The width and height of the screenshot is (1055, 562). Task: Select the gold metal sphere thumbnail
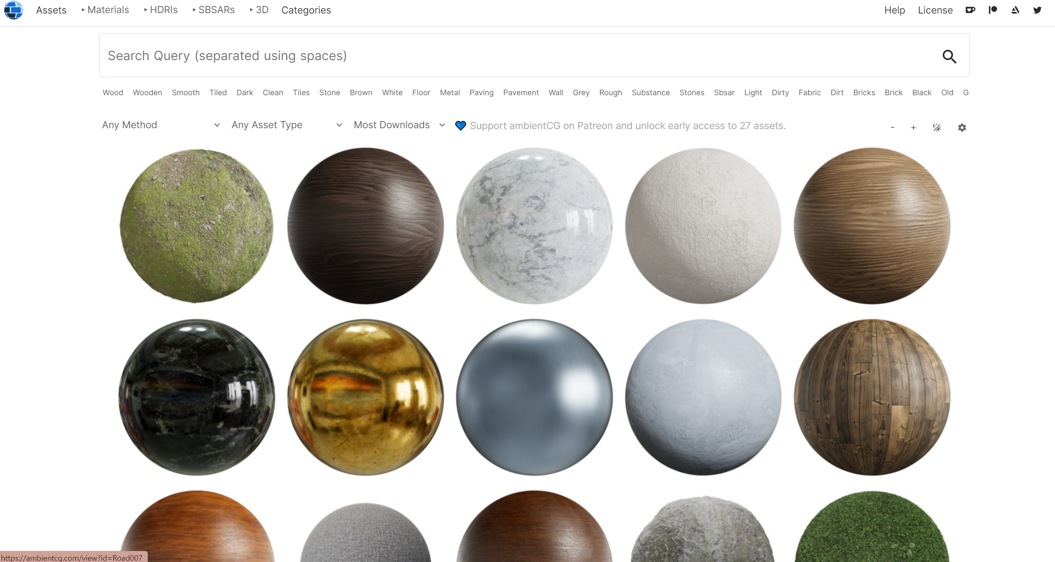365,397
